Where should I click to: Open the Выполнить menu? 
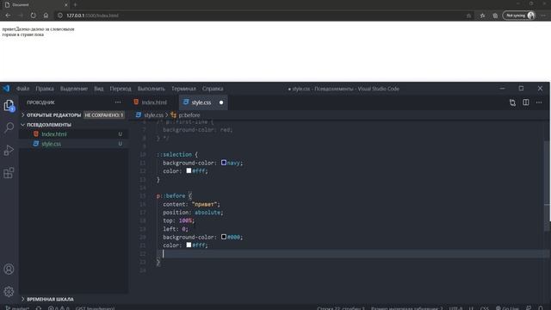click(x=152, y=89)
